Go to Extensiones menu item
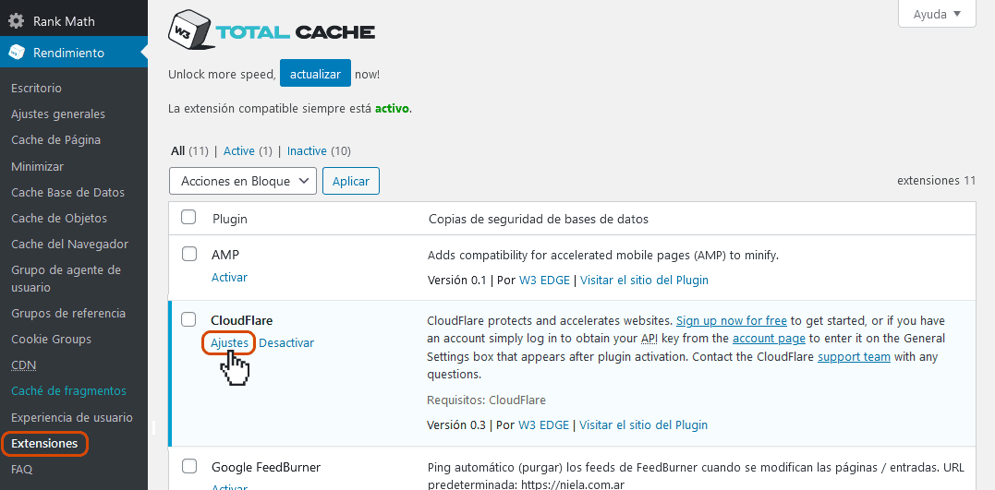 coord(44,444)
